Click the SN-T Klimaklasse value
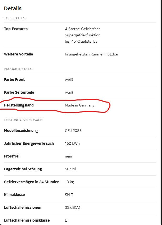Image resolution: width=162 pixels, height=225 pixels. click(x=69, y=195)
